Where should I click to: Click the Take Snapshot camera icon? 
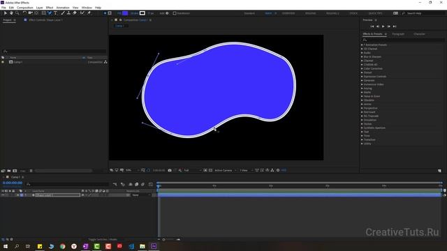(170, 170)
